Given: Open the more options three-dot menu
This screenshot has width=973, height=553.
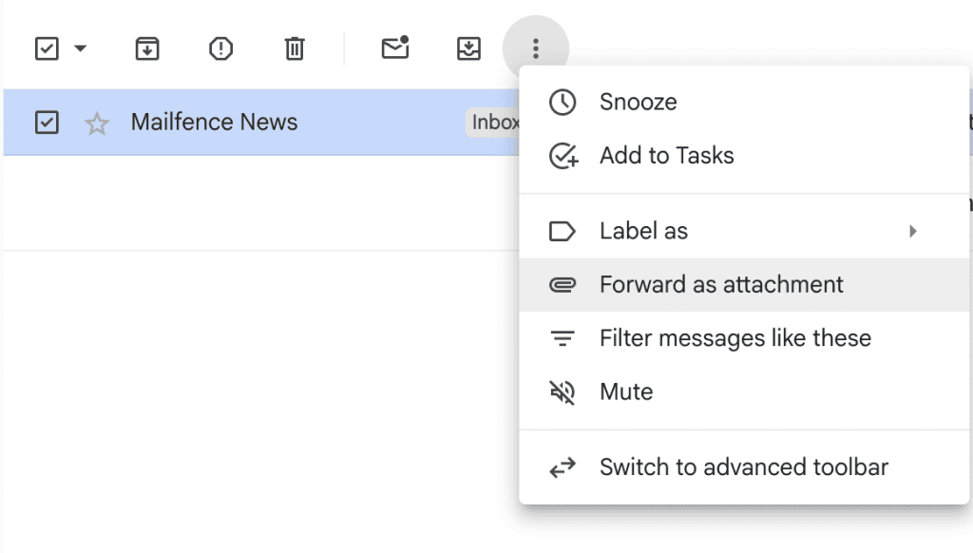Looking at the screenshot, I should pos(536,48).
